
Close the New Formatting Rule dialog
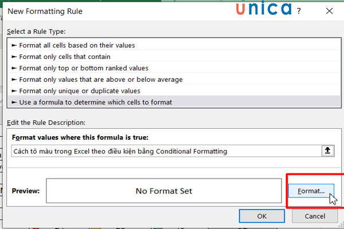pos(328,11)
